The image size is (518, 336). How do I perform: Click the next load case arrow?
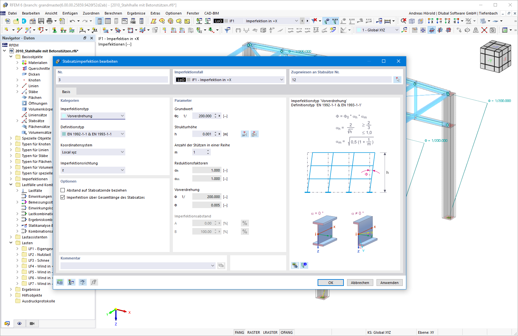pyautogui.click(x=307, y=21)
